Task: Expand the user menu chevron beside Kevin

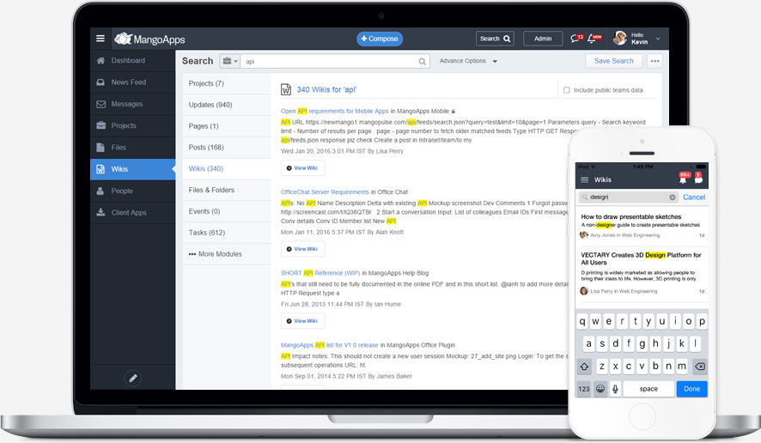Action: pyautogui.click(x=658, y=39)
